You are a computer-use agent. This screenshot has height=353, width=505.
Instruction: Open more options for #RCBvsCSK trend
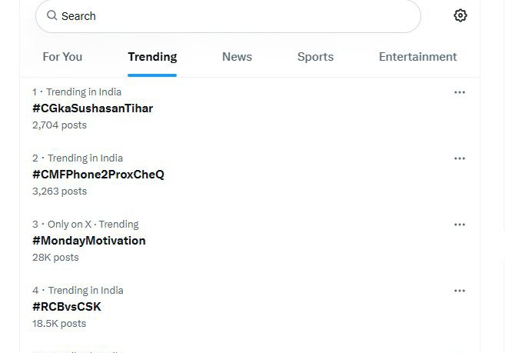point(460,291)
